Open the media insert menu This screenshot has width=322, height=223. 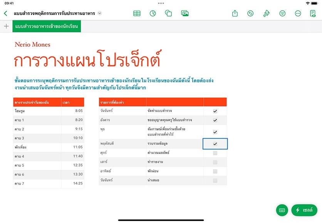(185, 13)
